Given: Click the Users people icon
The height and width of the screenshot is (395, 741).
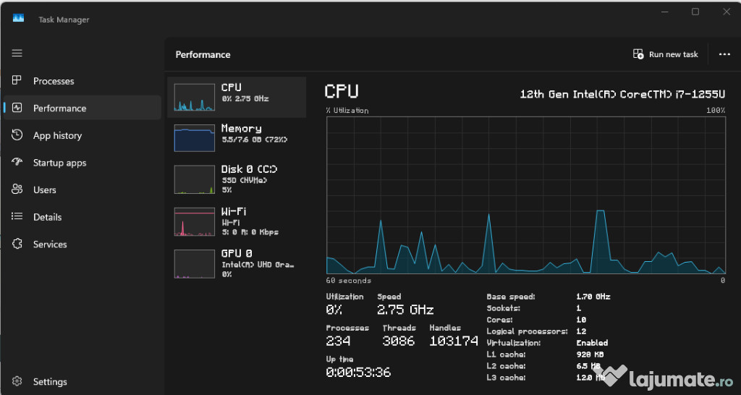Looking at the screenshot, I should click(17, 190).
